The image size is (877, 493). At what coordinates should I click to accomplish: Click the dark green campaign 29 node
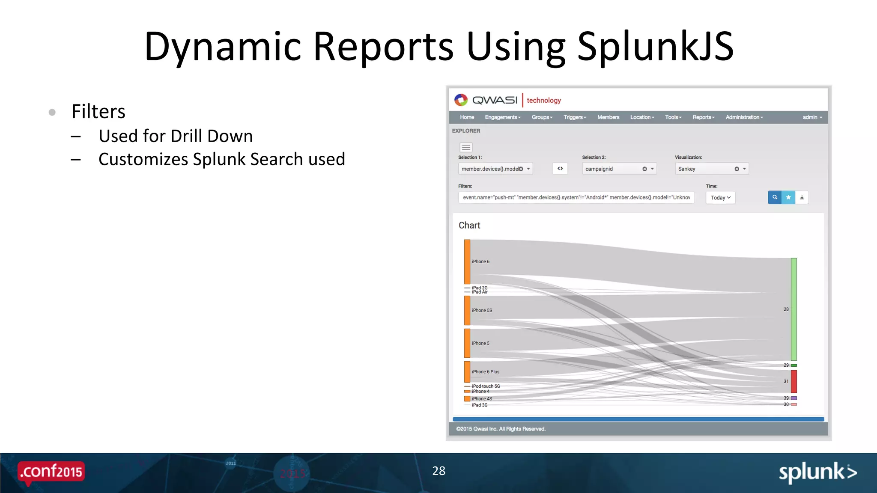tap(794, 365)
